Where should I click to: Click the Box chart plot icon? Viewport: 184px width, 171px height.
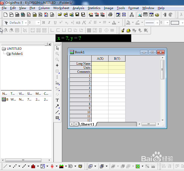click(x=52, y=166)
